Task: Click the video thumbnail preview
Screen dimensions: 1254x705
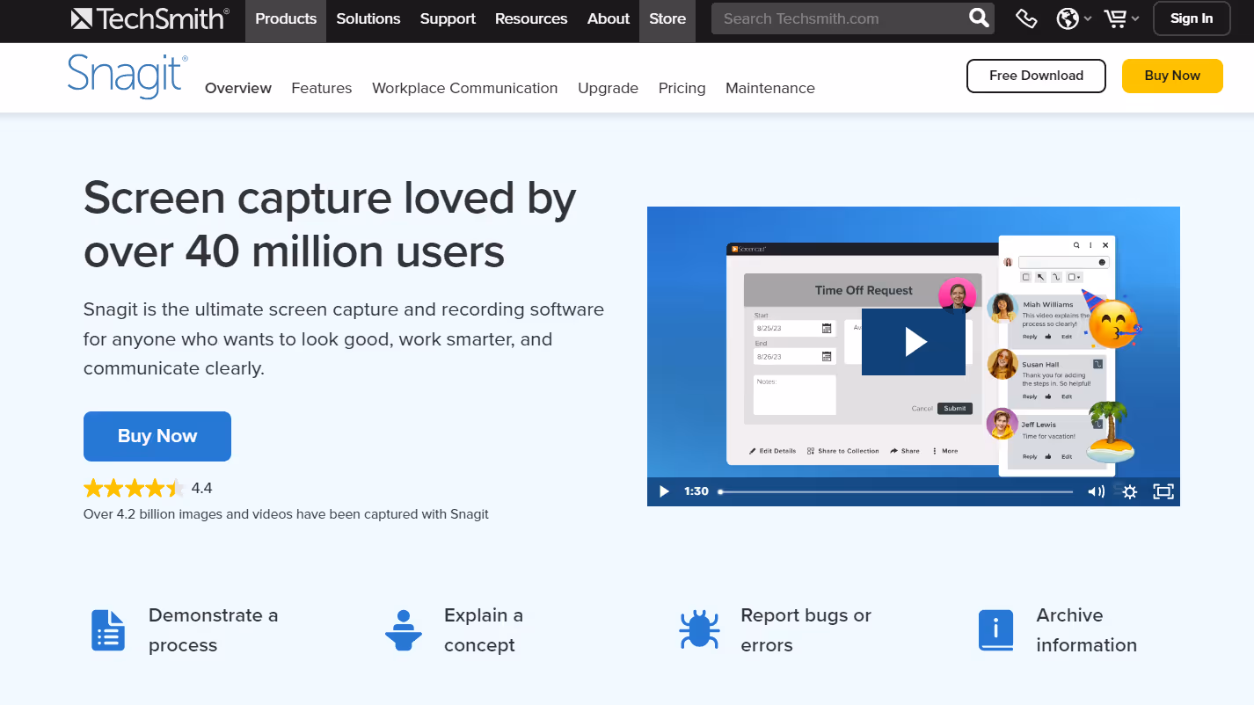Action: [914, 356]
